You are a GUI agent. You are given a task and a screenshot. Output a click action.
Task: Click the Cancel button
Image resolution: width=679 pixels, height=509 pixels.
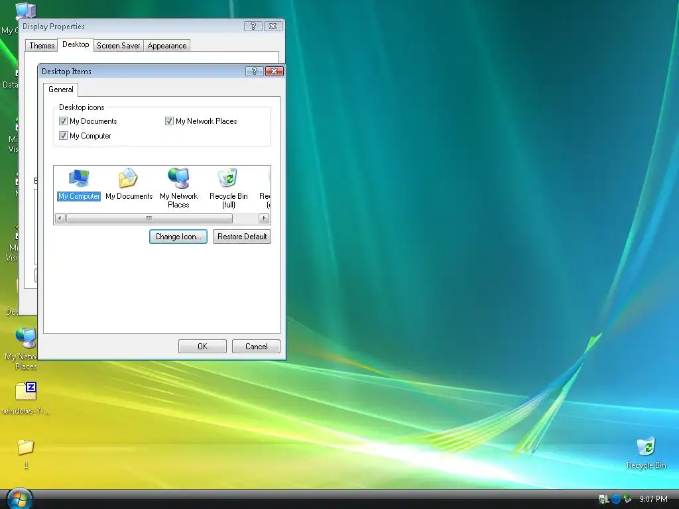pos(257,346)
